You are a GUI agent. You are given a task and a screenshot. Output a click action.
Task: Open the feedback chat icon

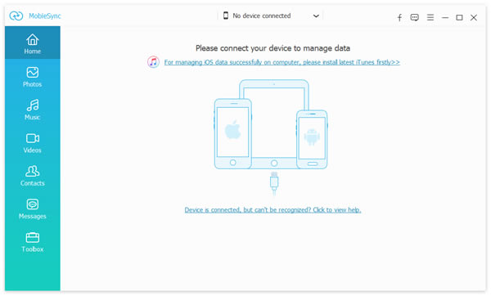coord(415,17)
